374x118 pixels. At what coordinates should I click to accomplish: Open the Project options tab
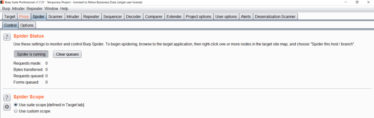[199, 16]
